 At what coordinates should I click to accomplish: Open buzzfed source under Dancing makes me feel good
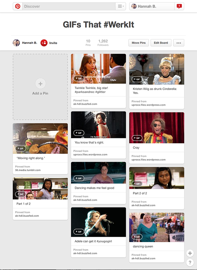tap(85, 200)
